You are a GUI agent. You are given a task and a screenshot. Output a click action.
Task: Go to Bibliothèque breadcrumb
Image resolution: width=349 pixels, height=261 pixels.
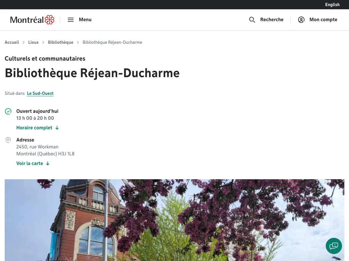[x=60, y=42]
